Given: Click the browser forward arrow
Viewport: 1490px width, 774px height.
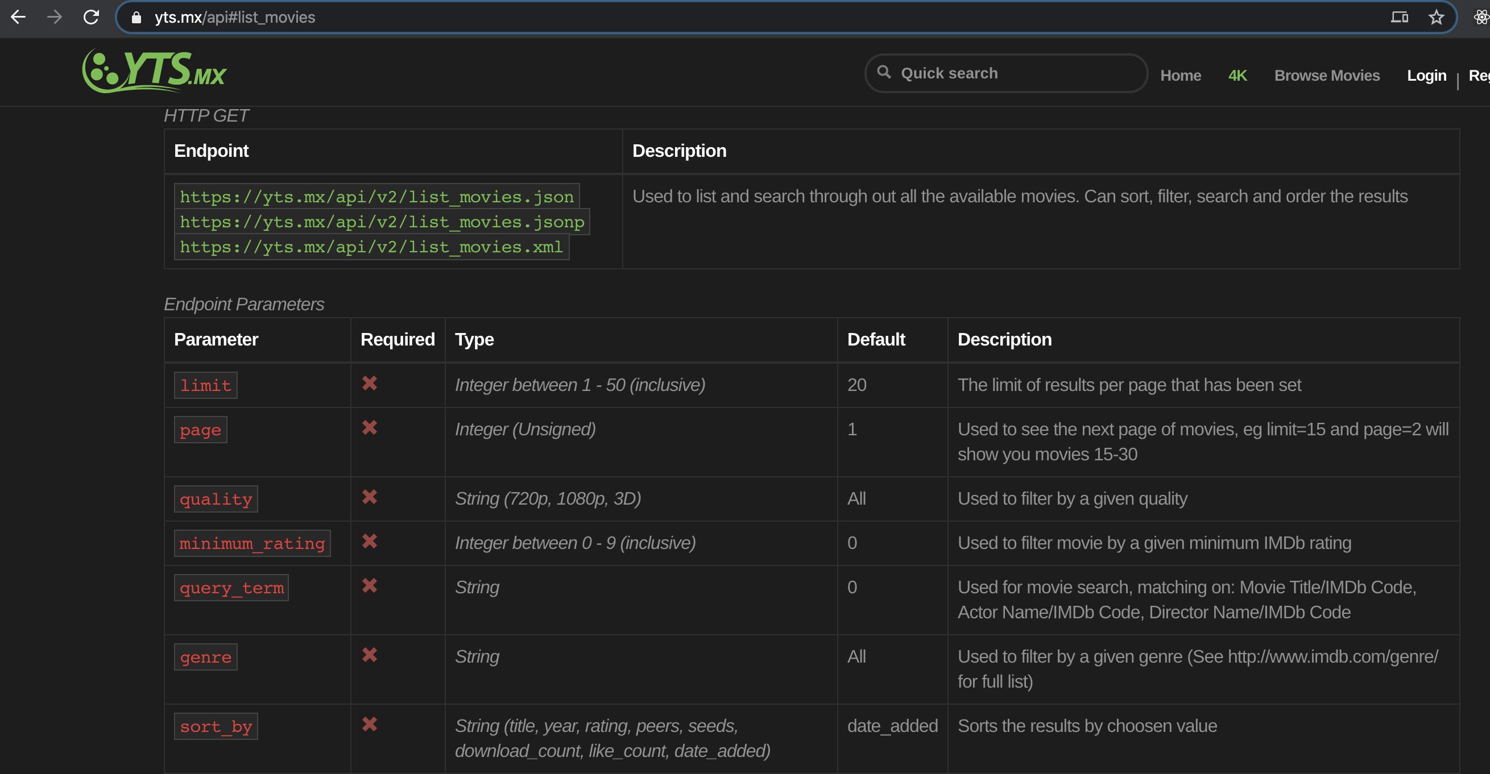Looking at the screenshot, I should pos(55,18).
